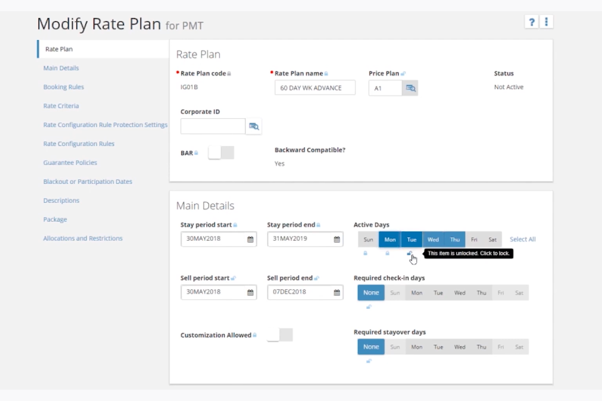
Task: Toggle Tue in Active Days
Action: pyautogui.click(x=412, y=239)
